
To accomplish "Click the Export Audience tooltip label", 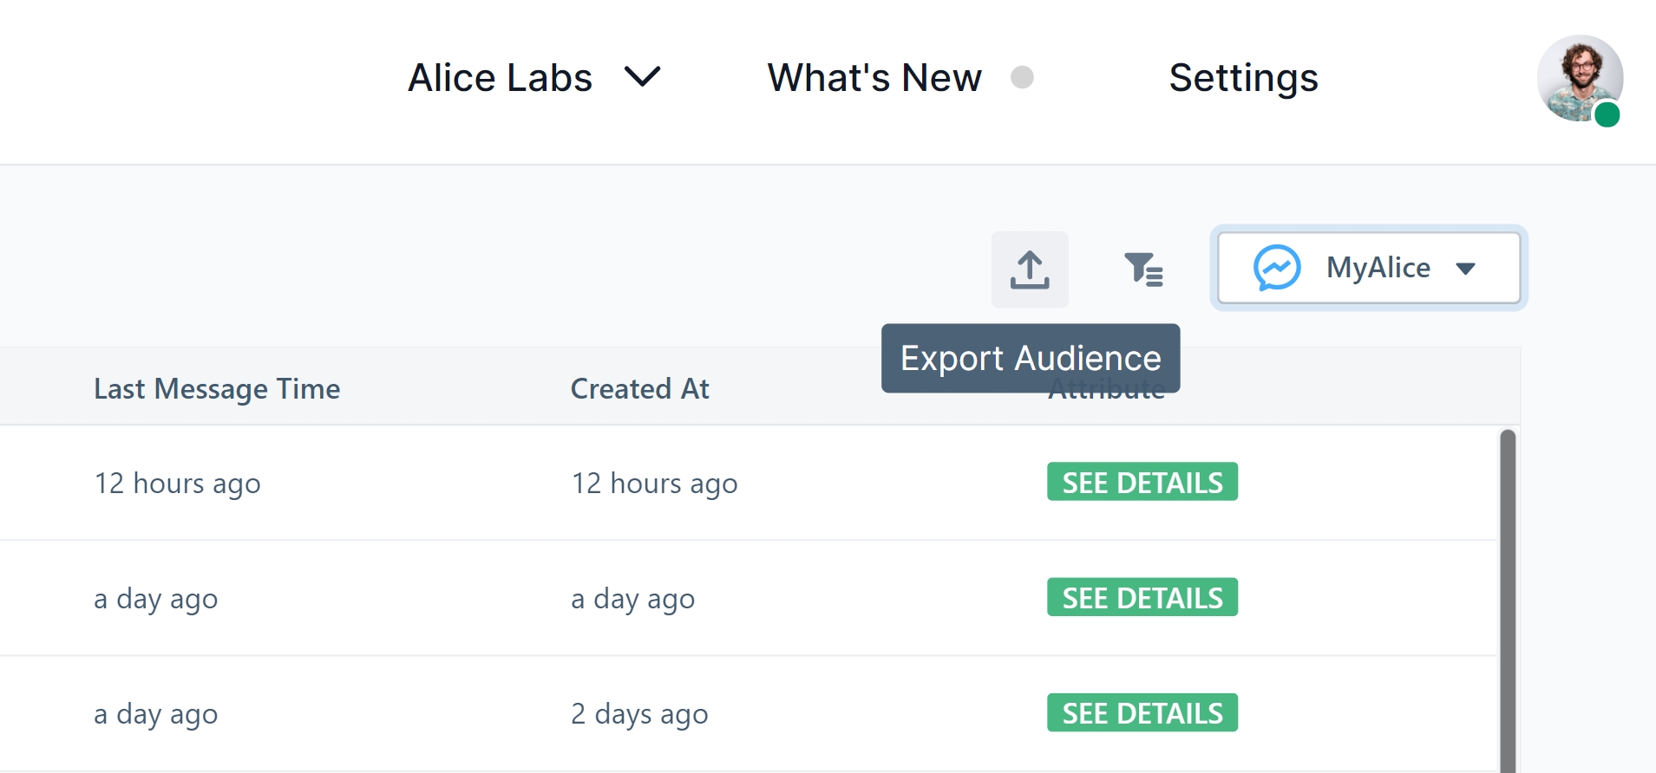I will (1030, 358).
